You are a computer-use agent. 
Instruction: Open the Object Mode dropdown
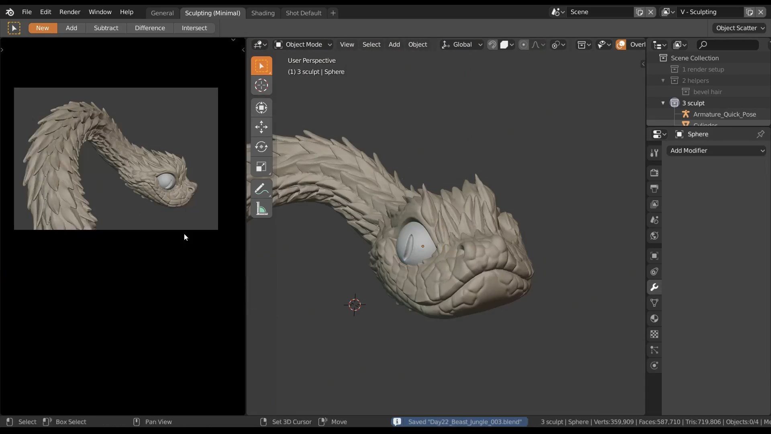(303, 45)
